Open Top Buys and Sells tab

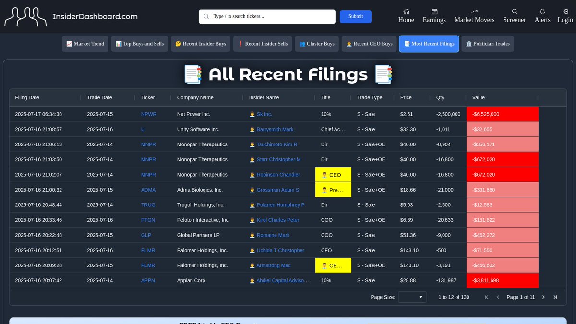point(140,44)
